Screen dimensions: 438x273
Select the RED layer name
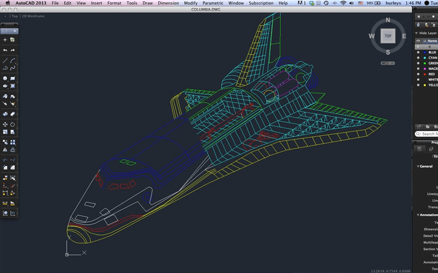point(431,74)
